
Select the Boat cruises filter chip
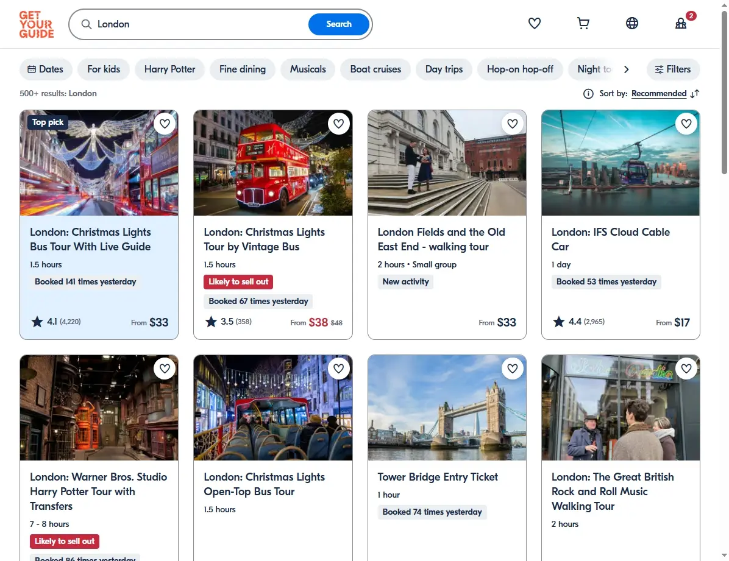pos(375,69)
